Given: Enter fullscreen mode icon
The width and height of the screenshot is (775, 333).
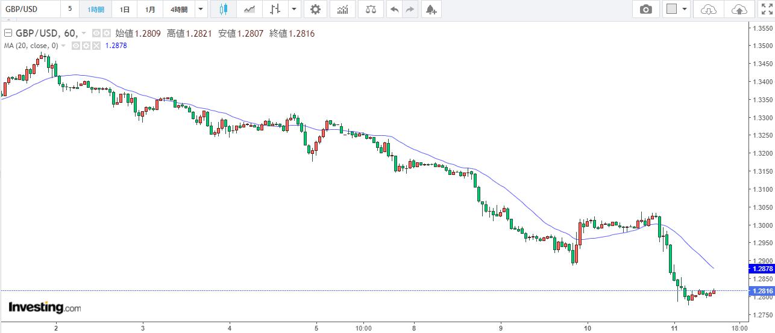Looking at the screenshot, I should pyautogui.click(x=766, y=10).
